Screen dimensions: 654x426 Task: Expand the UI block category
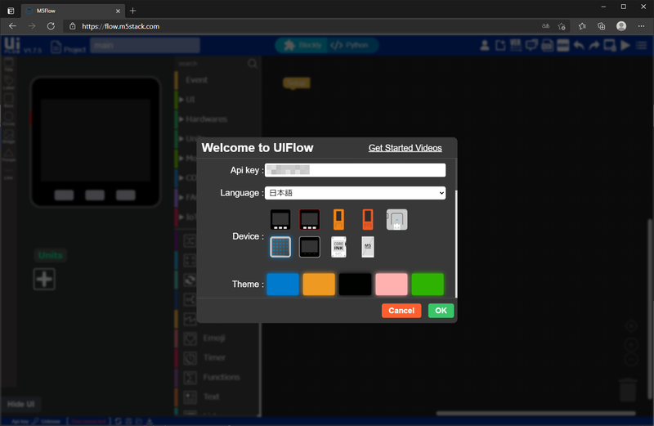[190, 99]
